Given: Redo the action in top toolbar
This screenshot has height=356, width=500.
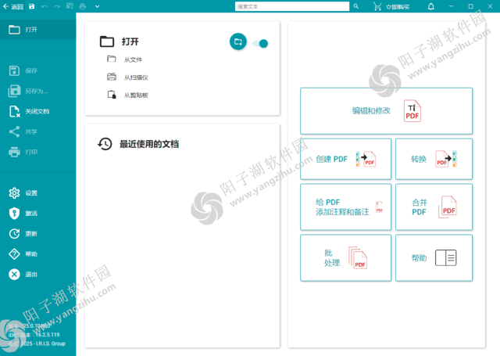Looking at the screenshot, I should 57,6.
